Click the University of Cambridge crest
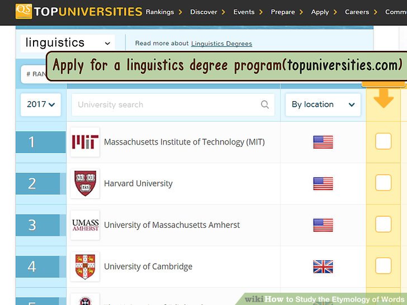Image resolution: width=407 pixels, height=305 pixels. point(85,266)
